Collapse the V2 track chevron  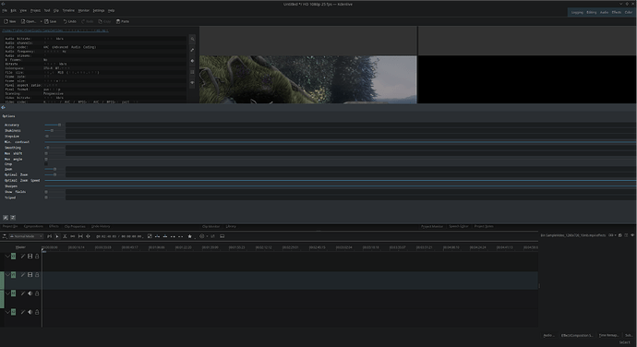pos(7,256)
